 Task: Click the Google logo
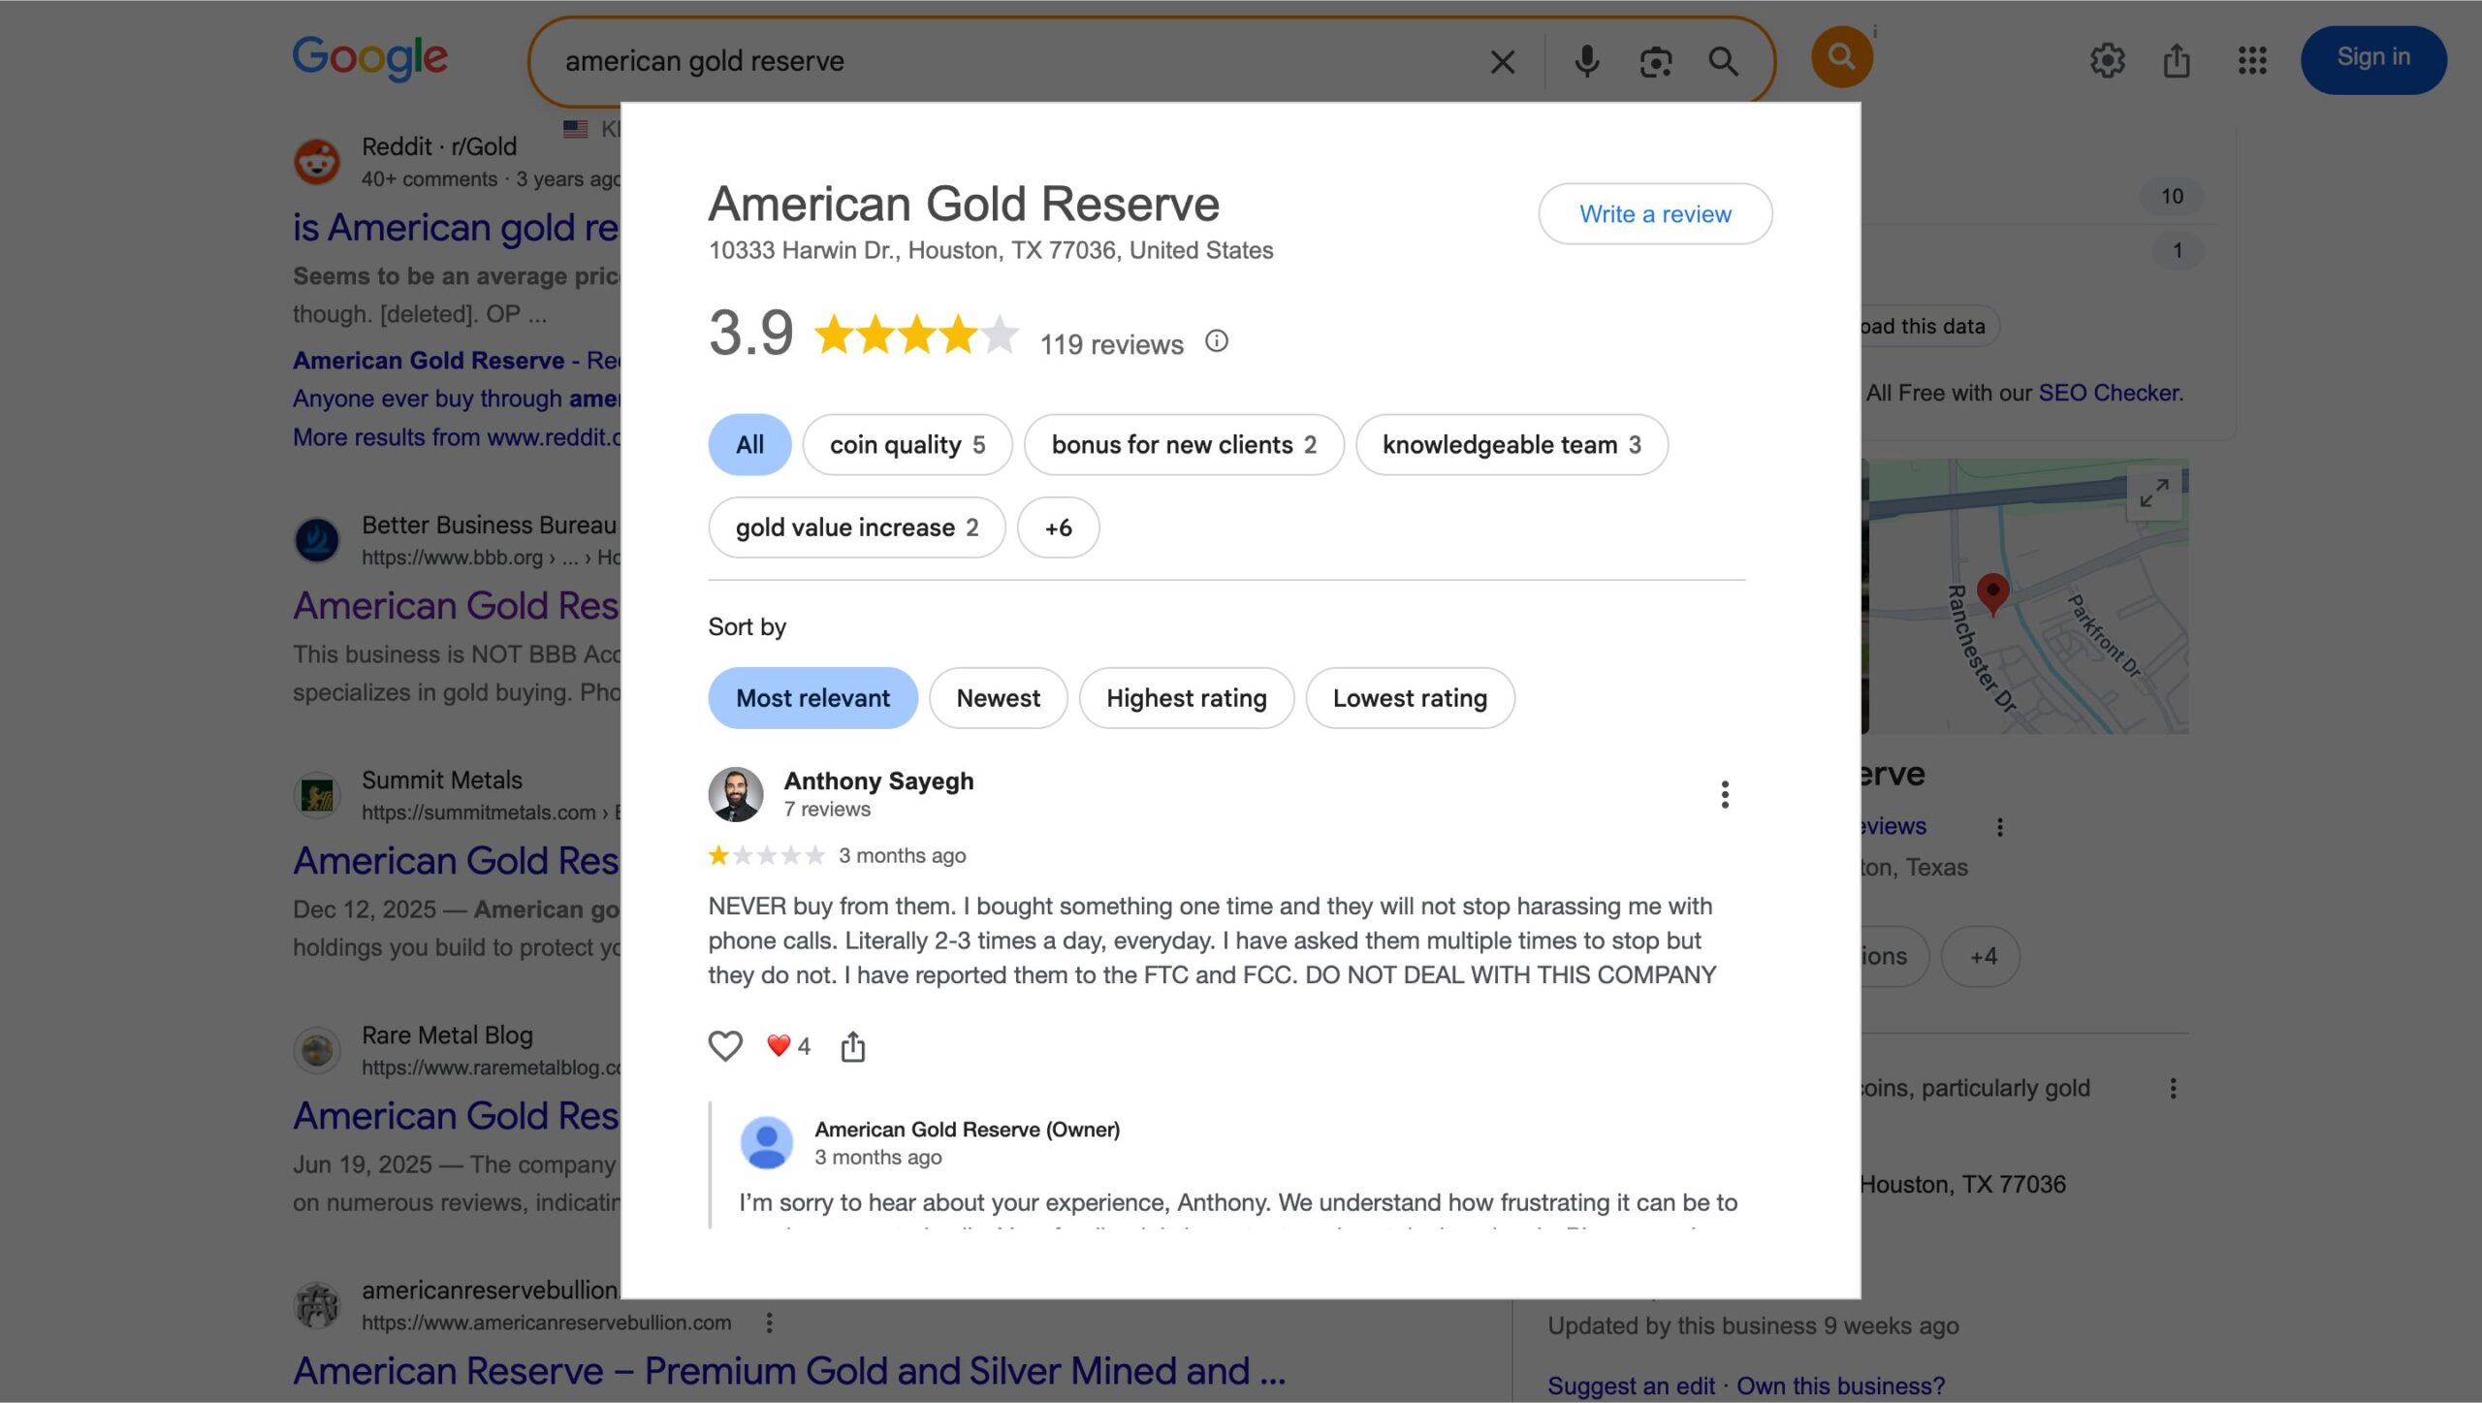(370, 58)
